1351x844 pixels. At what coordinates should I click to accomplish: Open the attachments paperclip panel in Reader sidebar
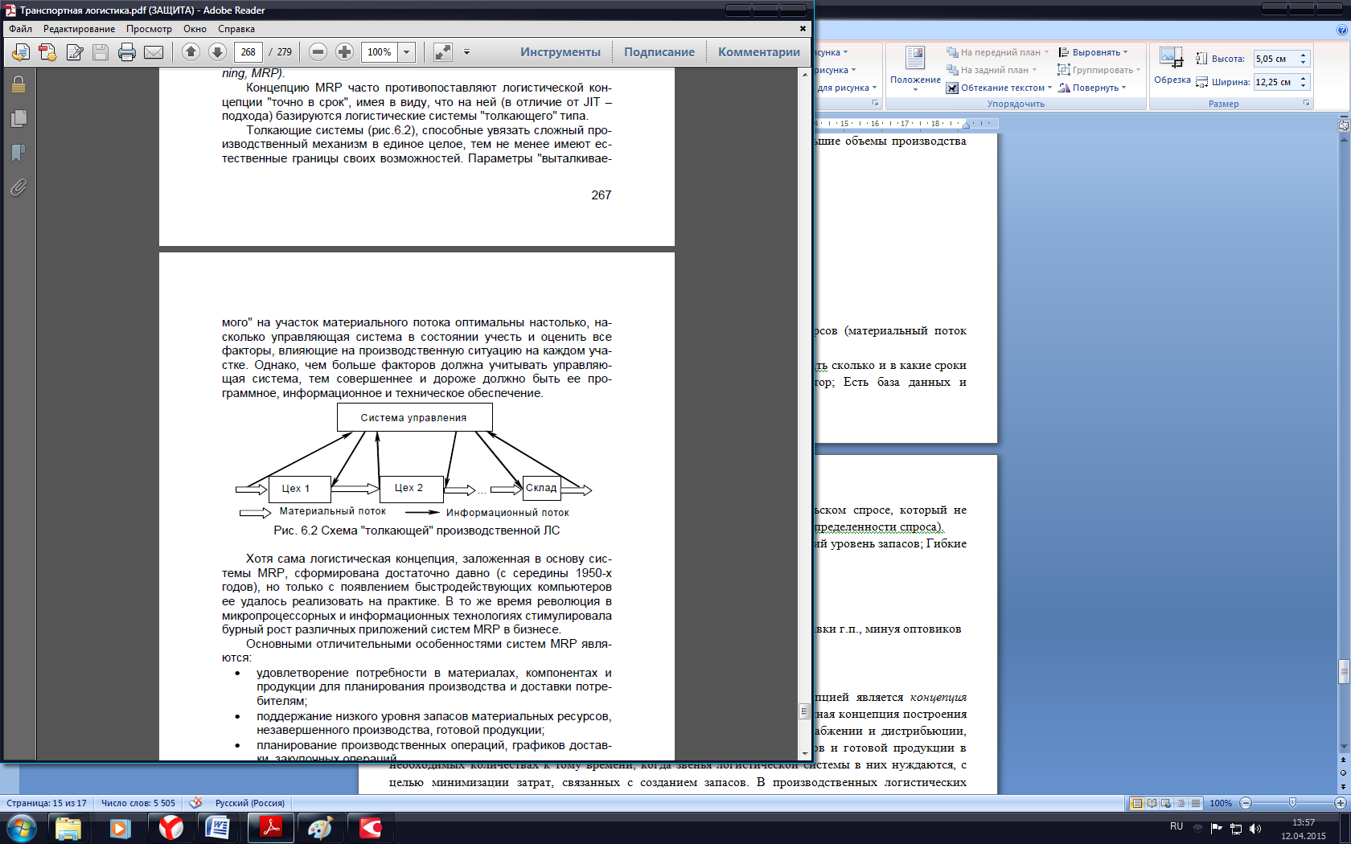click(x=18, y=187)
